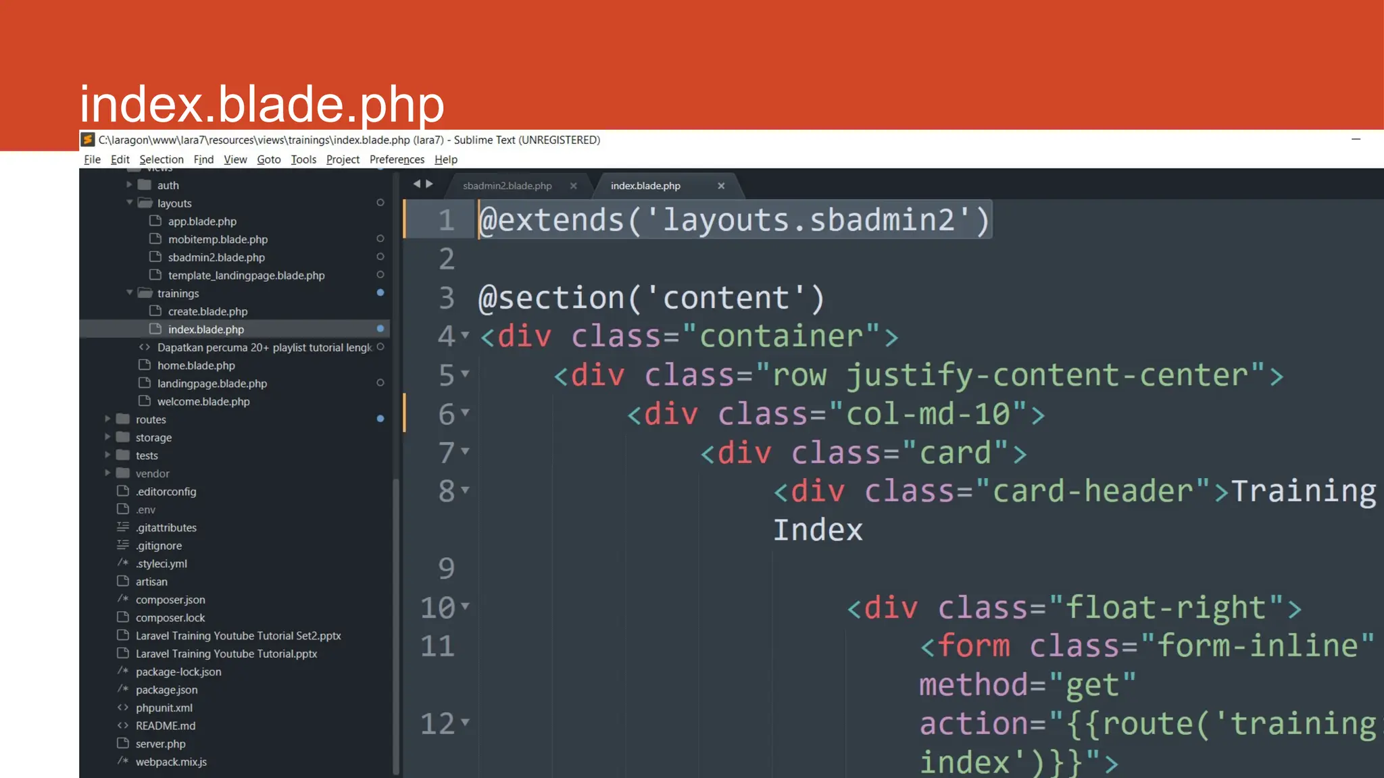Select index.blade.php in sidebar tree
This screenshot has height=778, width=1384.
coord(205,330)
